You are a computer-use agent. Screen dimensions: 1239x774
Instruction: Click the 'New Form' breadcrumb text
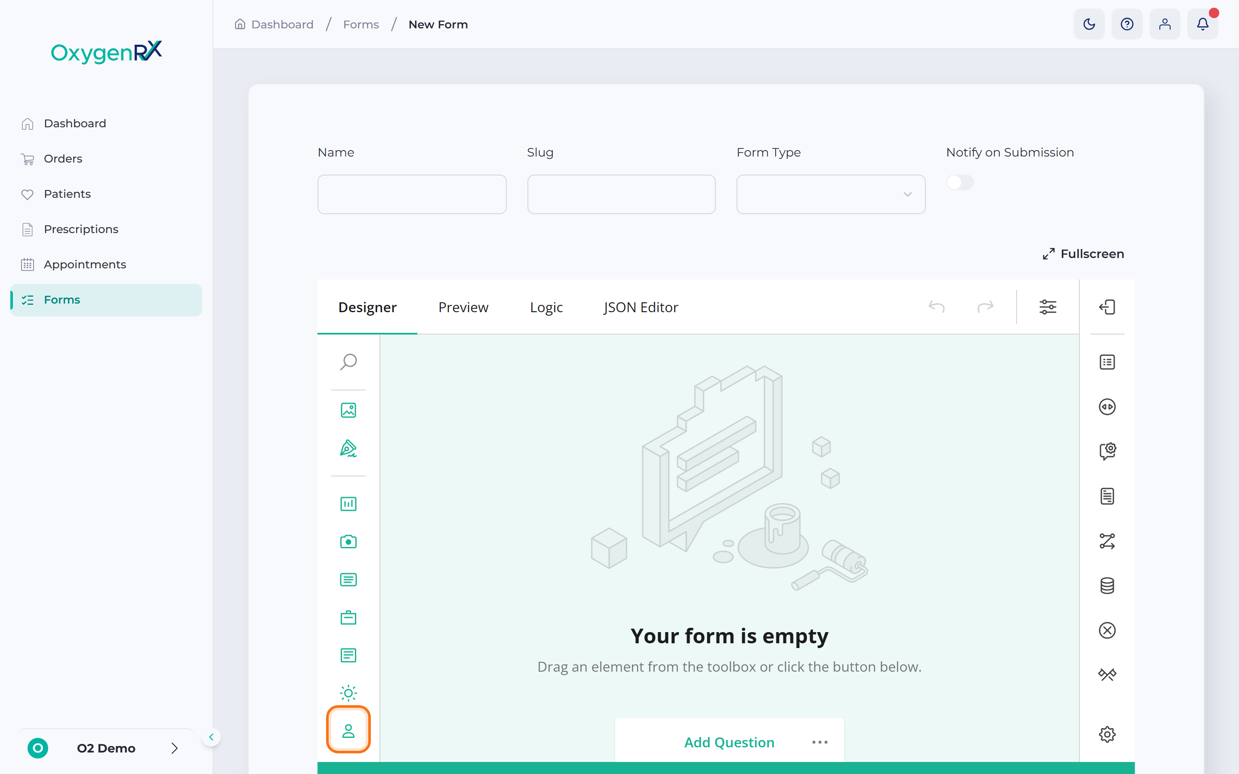(x=438, y=24)
